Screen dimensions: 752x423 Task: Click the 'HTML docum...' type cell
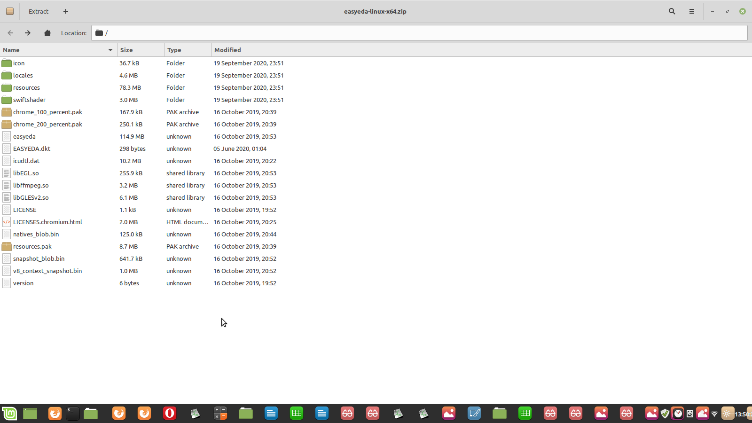pos(187,222)
